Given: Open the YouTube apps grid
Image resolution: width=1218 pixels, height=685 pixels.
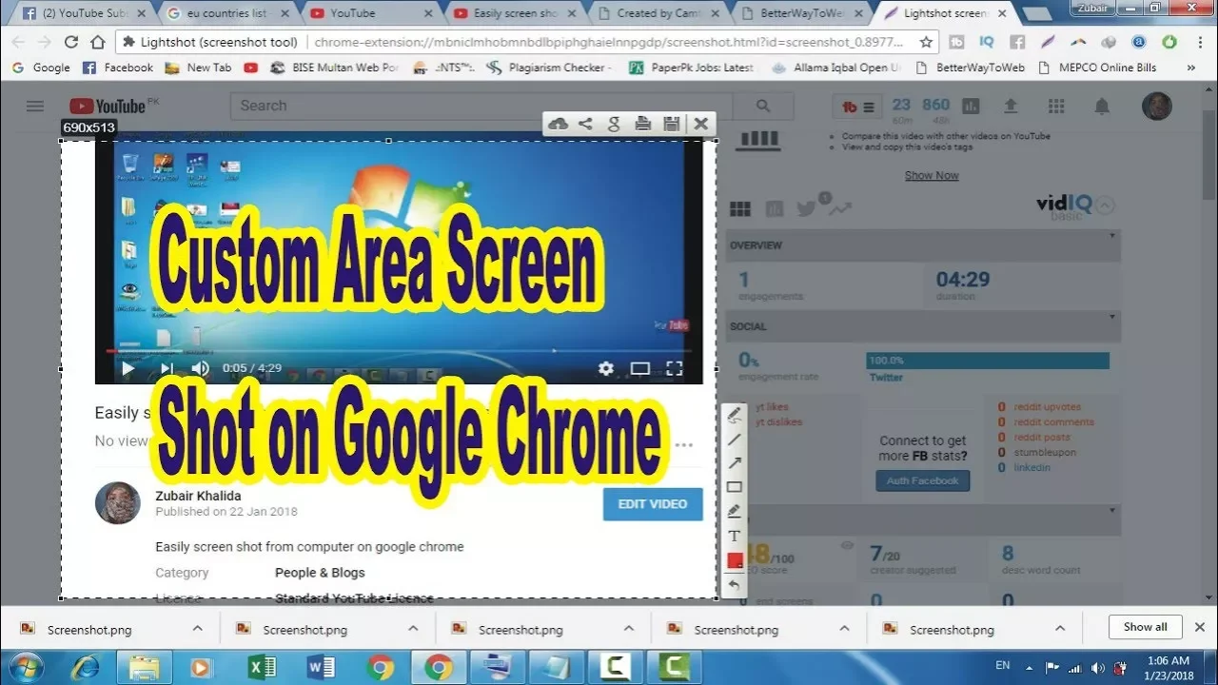Looking at the screenshot, I should click(1056, 106).
